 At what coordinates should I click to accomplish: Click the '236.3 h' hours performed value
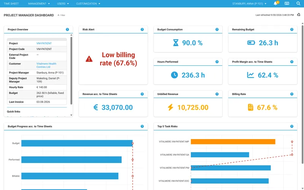(193, 75)
